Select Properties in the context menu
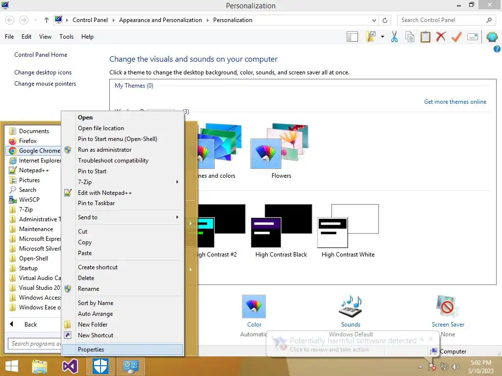Screen dimensions: 502x376 tap(123, 350)
